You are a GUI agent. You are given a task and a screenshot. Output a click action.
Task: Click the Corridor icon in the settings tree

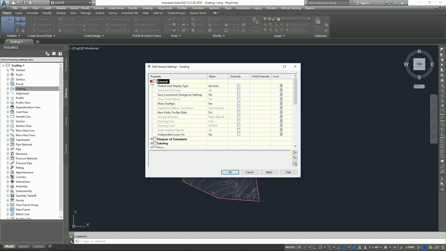pyautogui.click(x=13, y=177)
